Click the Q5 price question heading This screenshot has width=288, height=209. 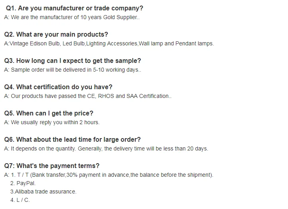(x=49, y=113)
